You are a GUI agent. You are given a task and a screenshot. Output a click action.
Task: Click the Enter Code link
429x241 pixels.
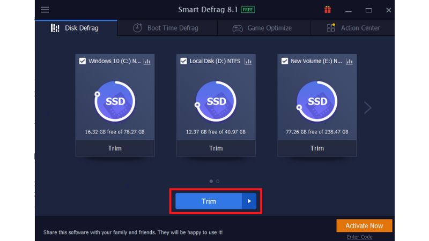point(359,237)
